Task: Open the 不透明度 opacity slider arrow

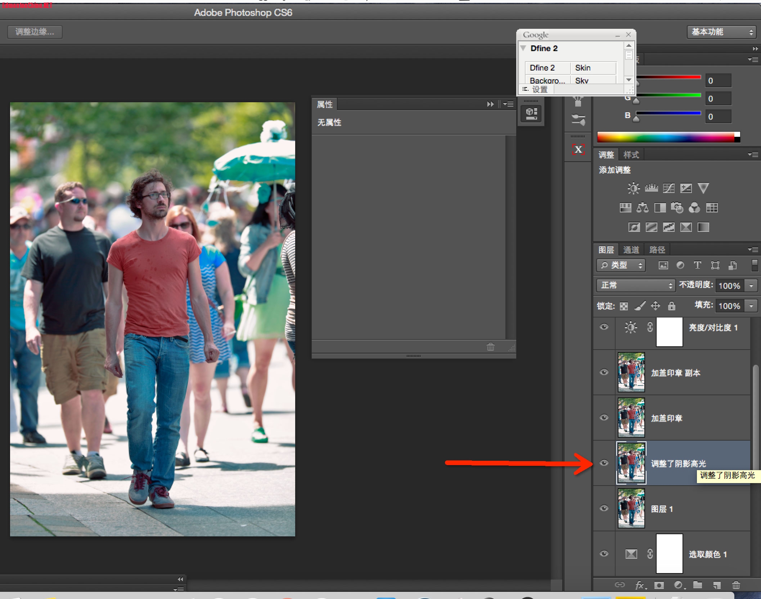Action: (752, 286)
